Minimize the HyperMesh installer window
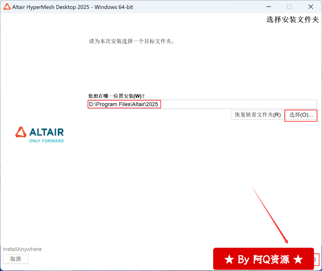The height and width of the screenshot is (271, 322). click(x=268, y=7)
